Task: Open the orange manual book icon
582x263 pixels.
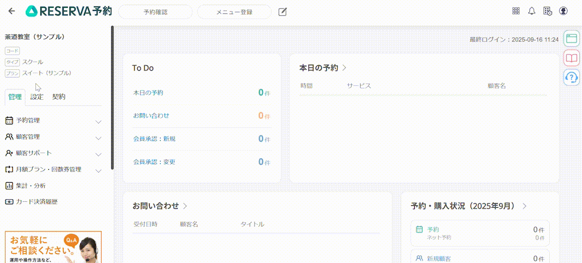Action: (x=572, y=58)
